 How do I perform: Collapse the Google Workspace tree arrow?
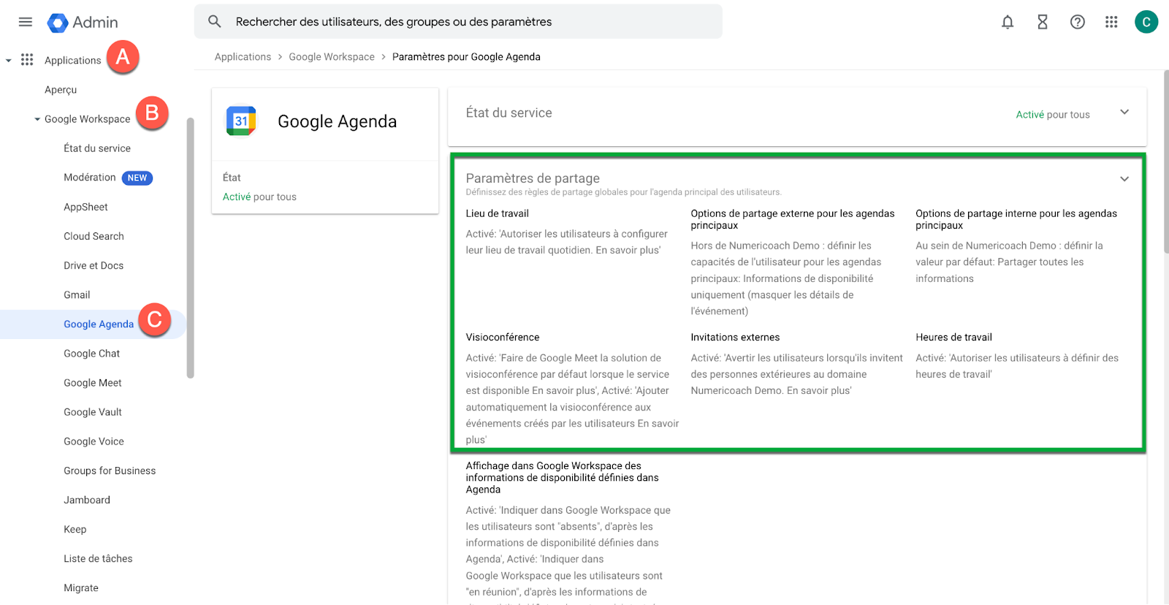point(37,119)
